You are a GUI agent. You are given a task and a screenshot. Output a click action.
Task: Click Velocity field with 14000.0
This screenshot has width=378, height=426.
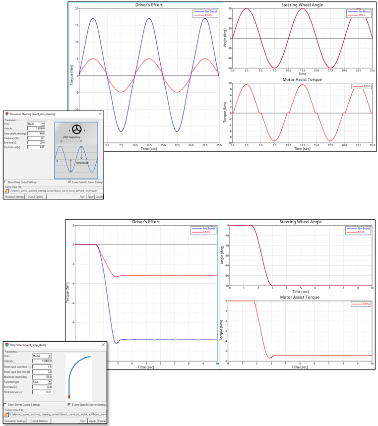[x=36, y=128]
